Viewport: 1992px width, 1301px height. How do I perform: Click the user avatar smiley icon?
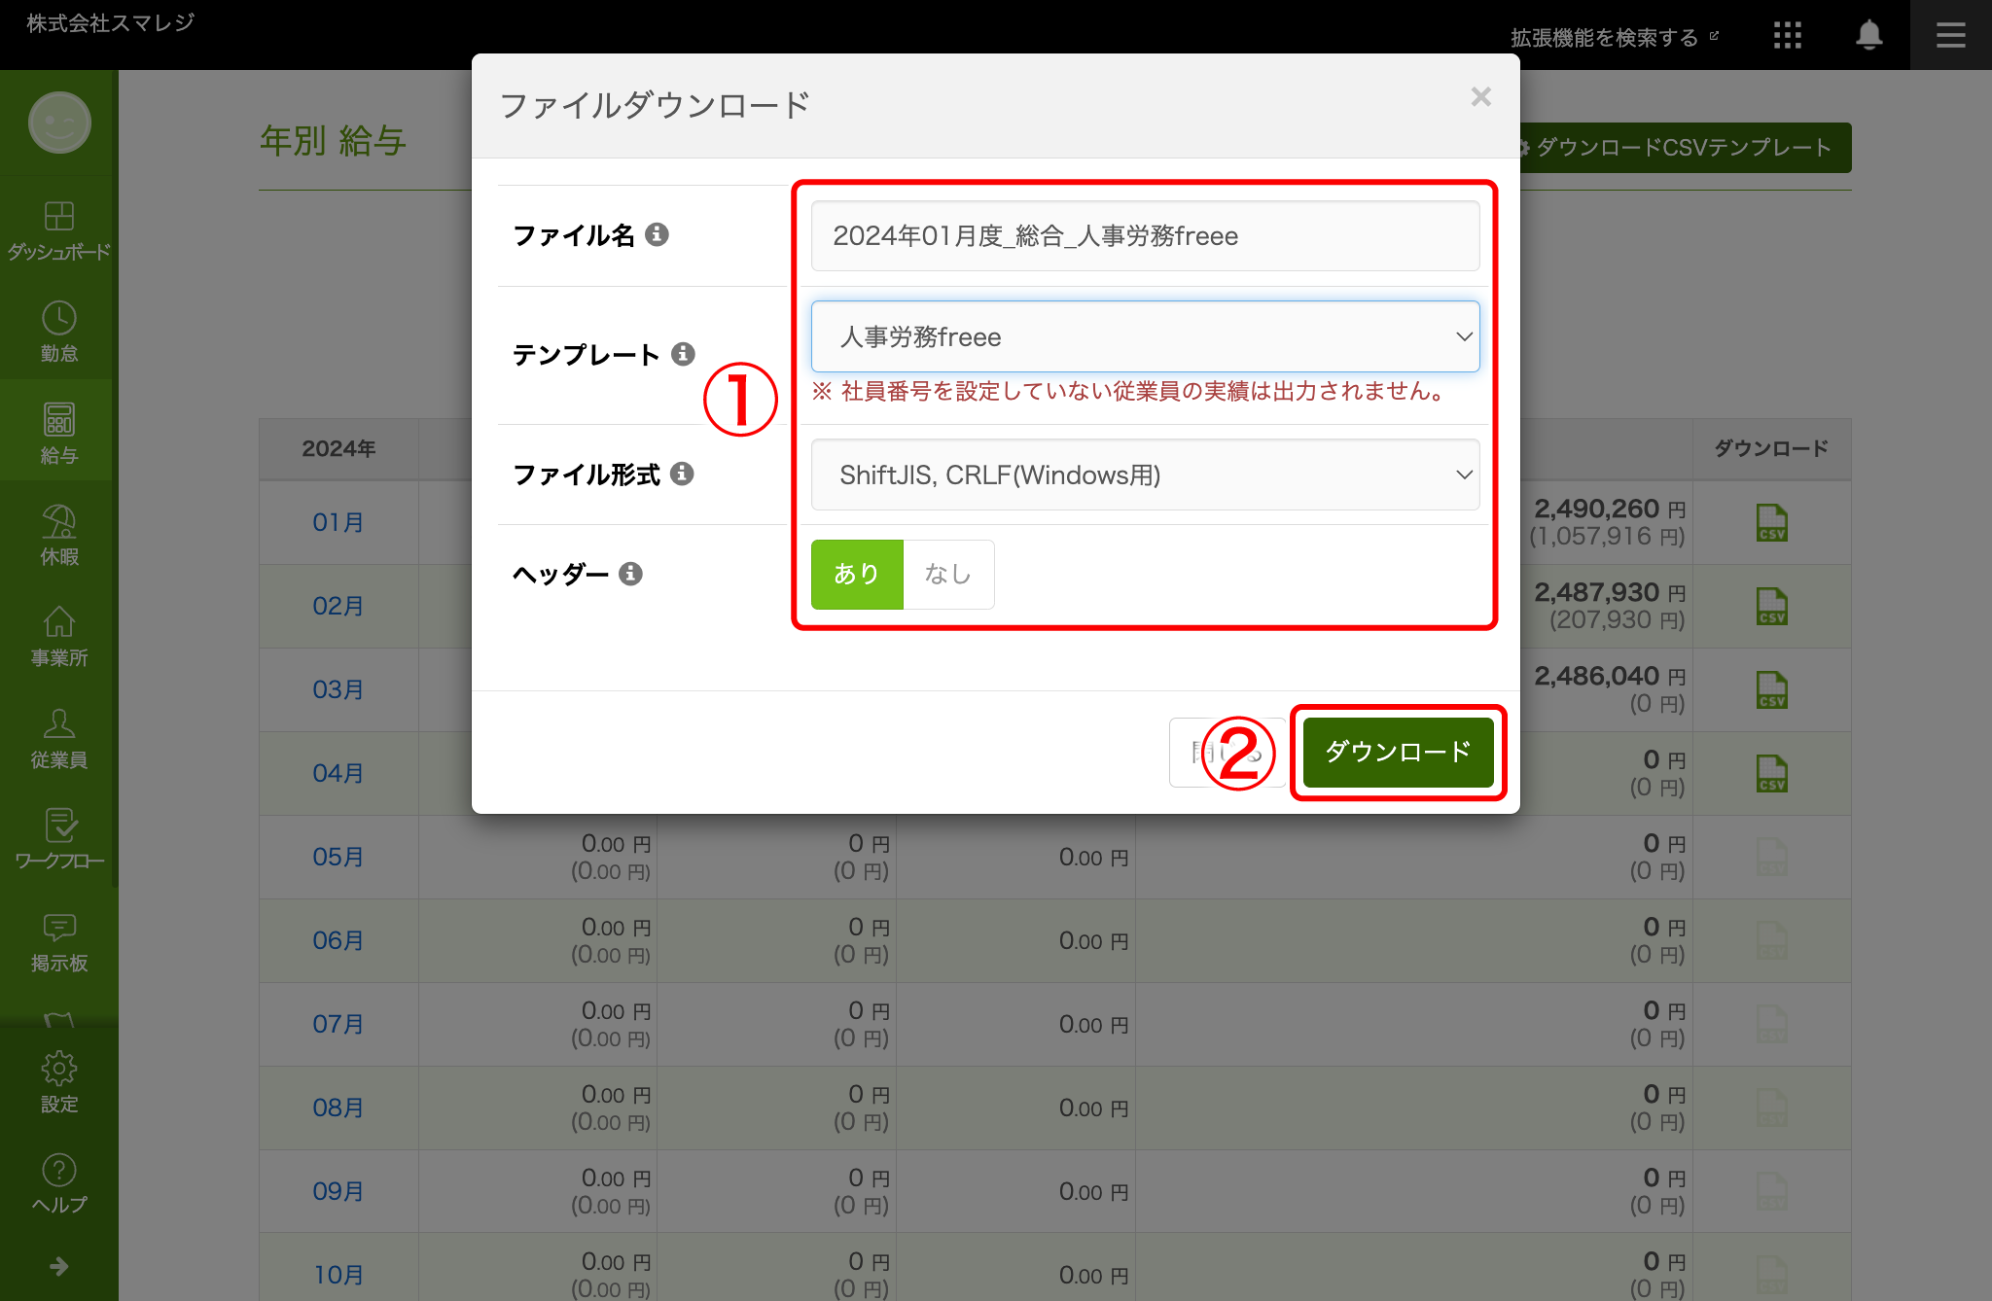[59, 123]
